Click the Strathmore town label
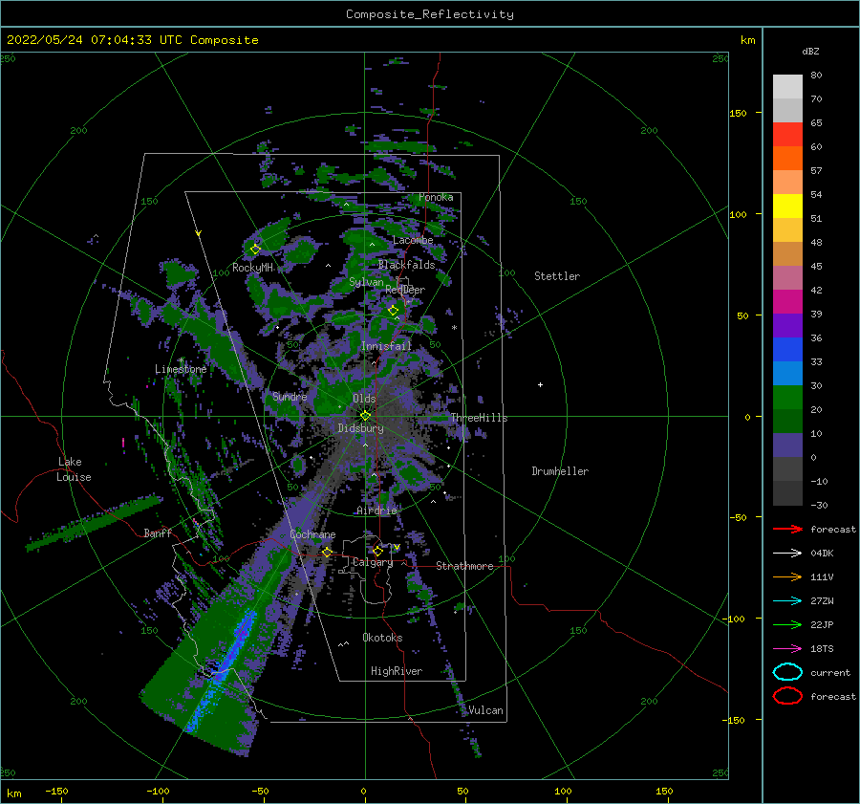The height and width of the screenshot is (804, 860). click(464, 566)
